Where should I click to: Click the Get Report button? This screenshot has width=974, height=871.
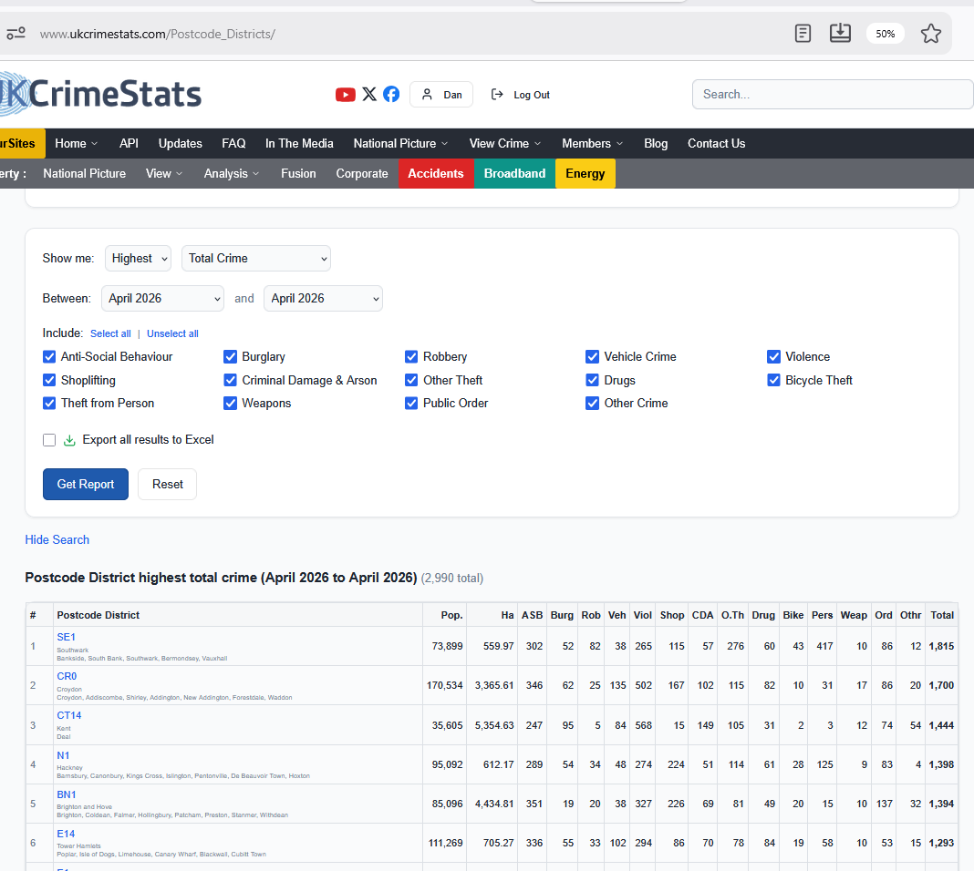pyautogui.click(x=86, y=484)
